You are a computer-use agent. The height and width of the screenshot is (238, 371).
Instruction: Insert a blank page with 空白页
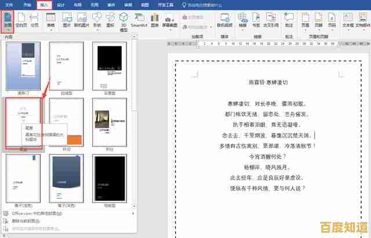(21, 21)
